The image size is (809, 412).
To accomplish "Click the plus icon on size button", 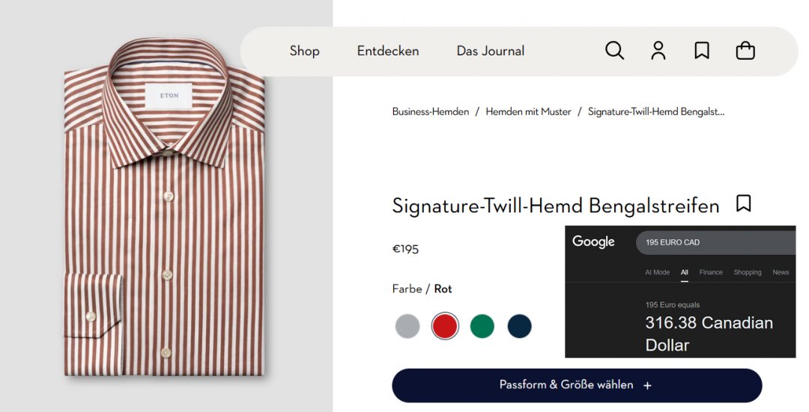I will point(647,385).
